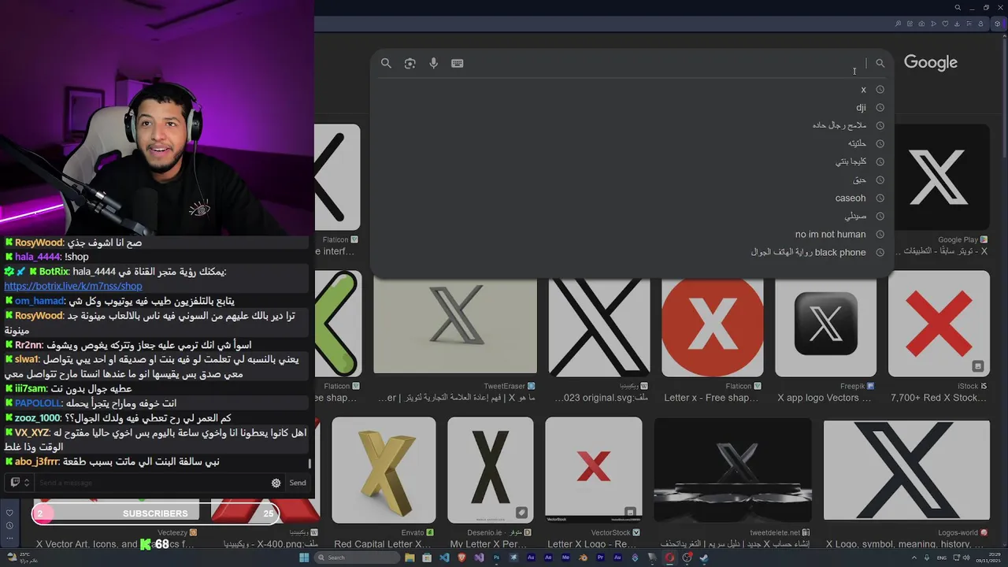Click the magnifier icon left of the search box
This screenshot has width=1008, height=567.
(x=386, y=63)
